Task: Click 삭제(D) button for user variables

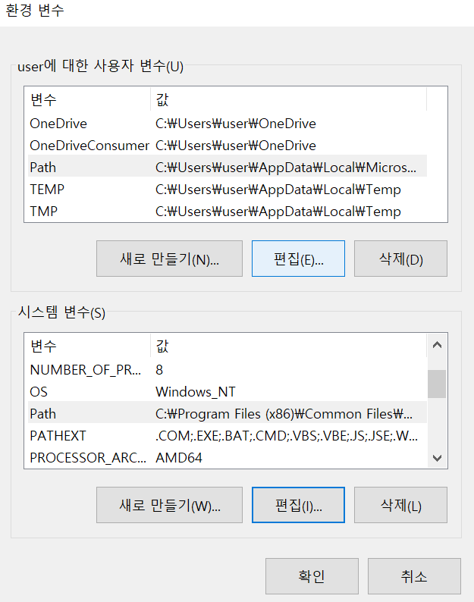Action: (x=400, y=259)
